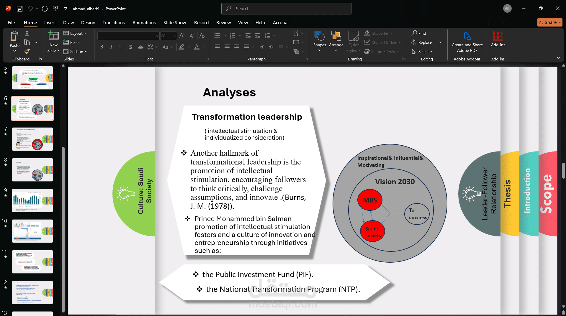The height and width of the screenshot is (316, 566).
Task: Toggle center text alignment
Action: click(227, 47)
